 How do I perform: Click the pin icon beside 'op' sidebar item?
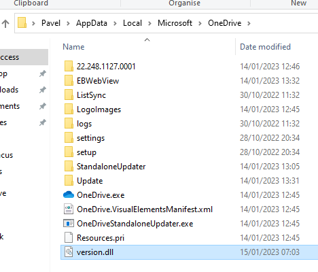[43, 73]
